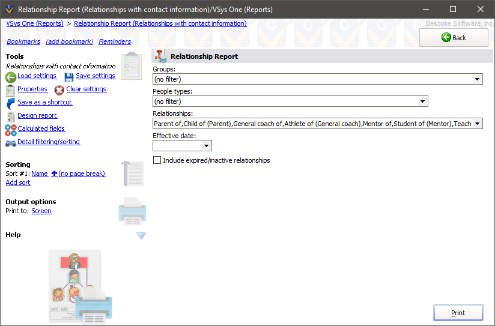Click the Sorting list graphic icon

[x=132, y=174]
